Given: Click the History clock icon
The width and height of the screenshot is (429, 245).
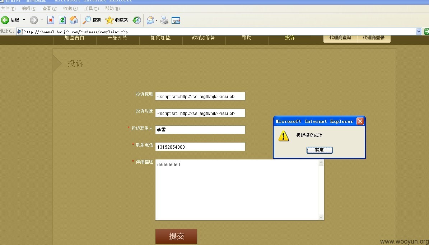Looking at the screenshot, I should 137,20.
